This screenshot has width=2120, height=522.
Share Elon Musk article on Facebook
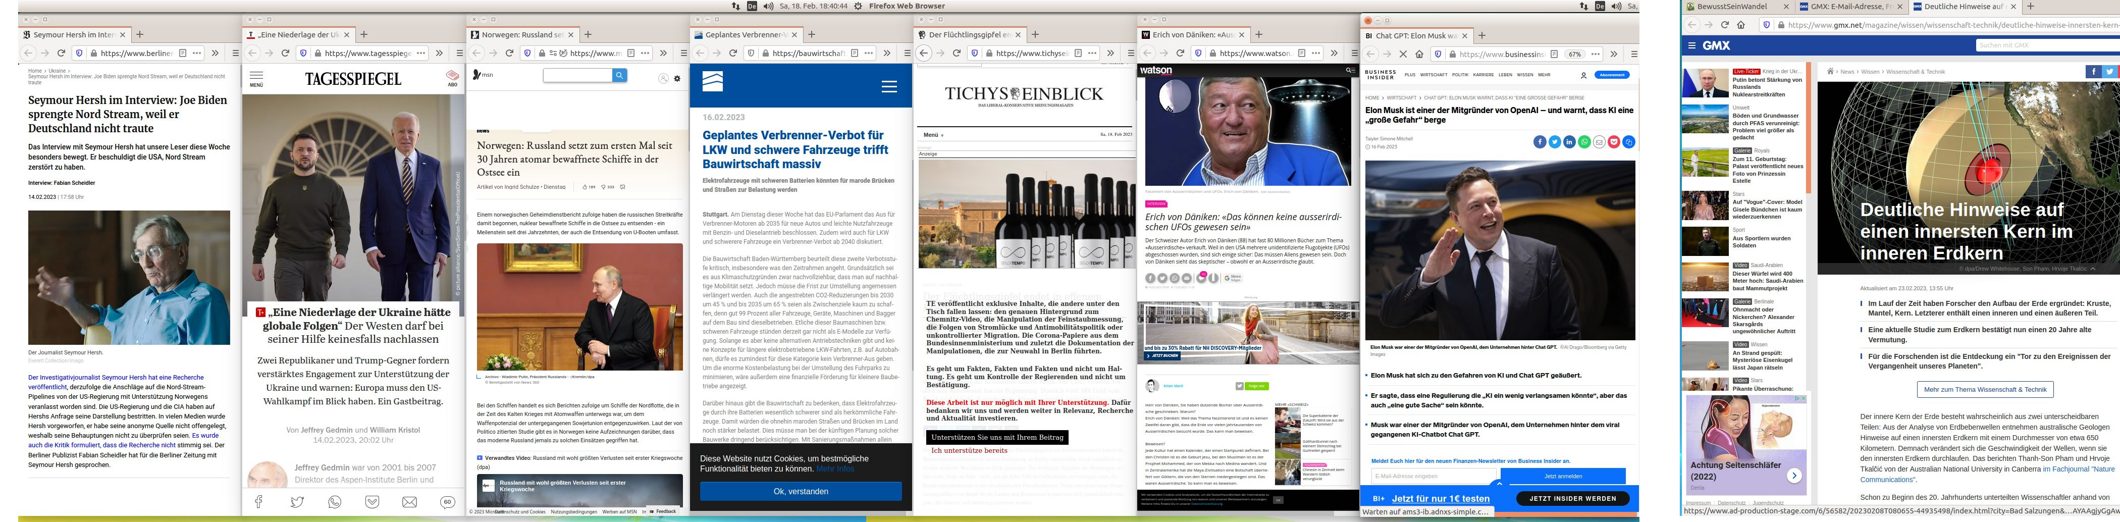pos(1540,142)
